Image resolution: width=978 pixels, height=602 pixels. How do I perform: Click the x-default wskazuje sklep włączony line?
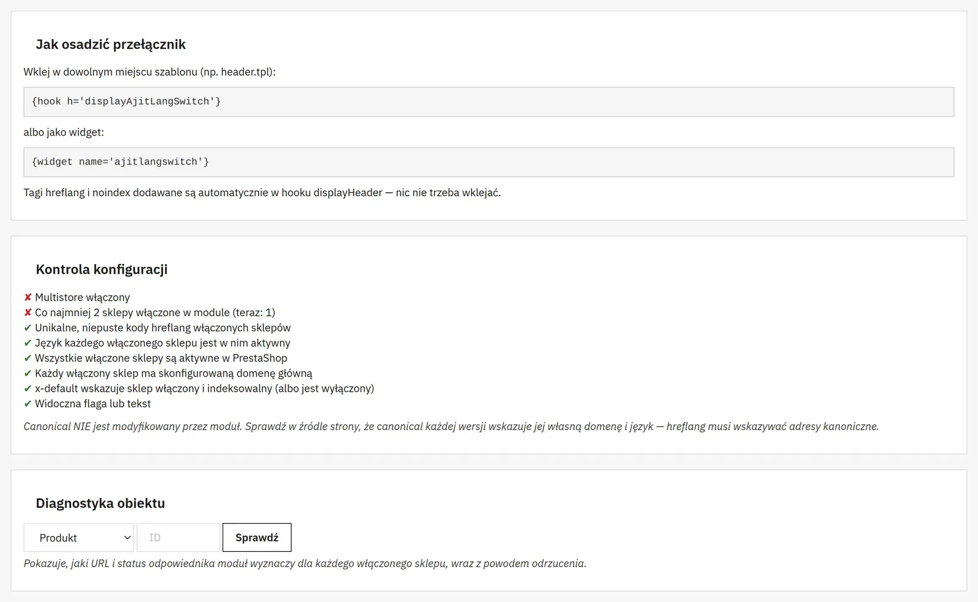pyautogui.click(x=199, y=389)
